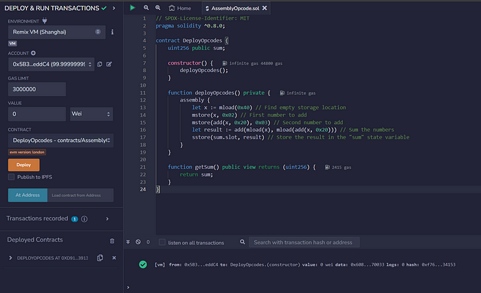Copy the selected account address
The width and height of the screenshot is (481, 293).
[100, 64]
